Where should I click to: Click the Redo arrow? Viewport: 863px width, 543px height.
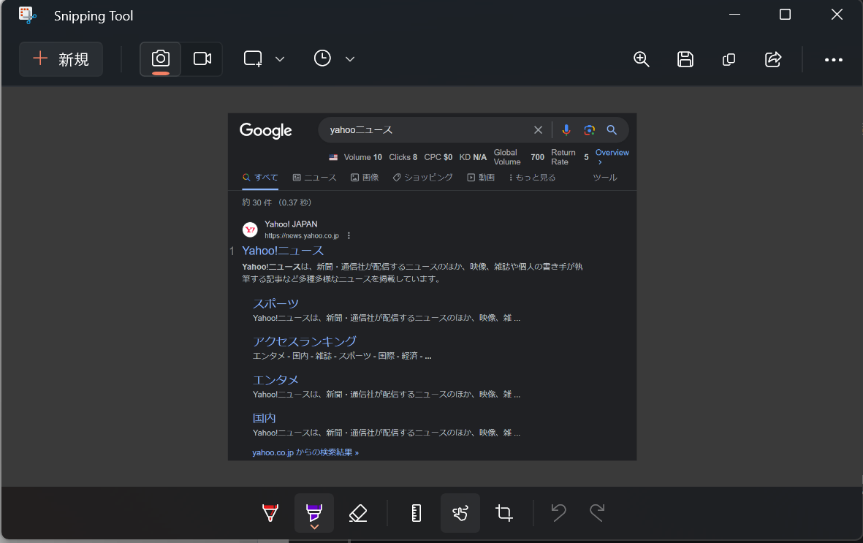597,513
